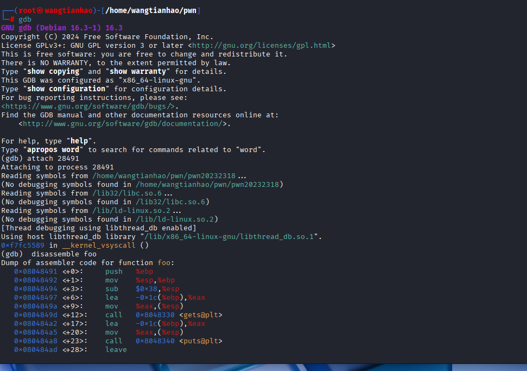Click address 0x080484a5 at offset <+20>
The image size is (527, 371).
coord(36,332)
